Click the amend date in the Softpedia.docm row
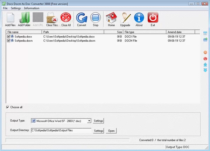This screenshot has height=151, width=210. [176, 41]
